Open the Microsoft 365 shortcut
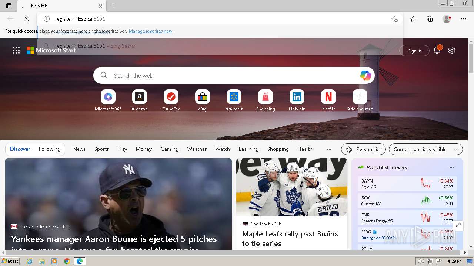The image size is (474, 266). coord(108,100)
